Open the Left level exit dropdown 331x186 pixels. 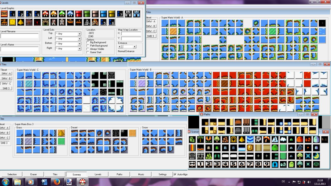pyautogui.click(x=79, y=39)
